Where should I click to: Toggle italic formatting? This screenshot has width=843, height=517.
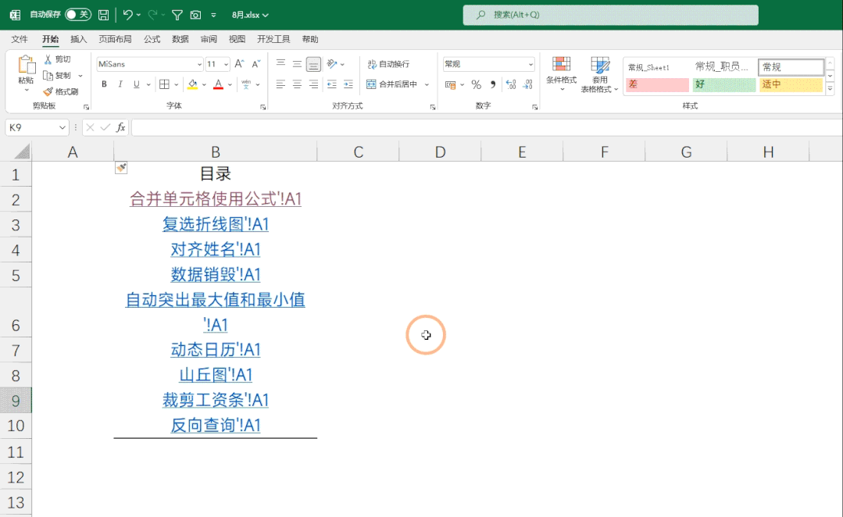tap(120, 84)
